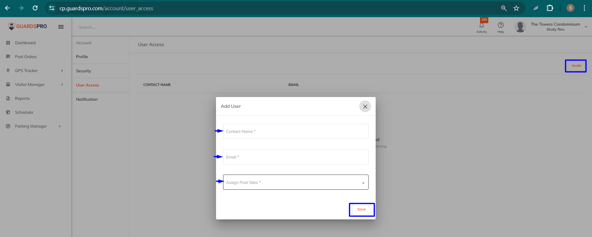The image size is (592, 237).
Task: Open the browser extensions puzzle icon
Action: [x=550, y=8]
